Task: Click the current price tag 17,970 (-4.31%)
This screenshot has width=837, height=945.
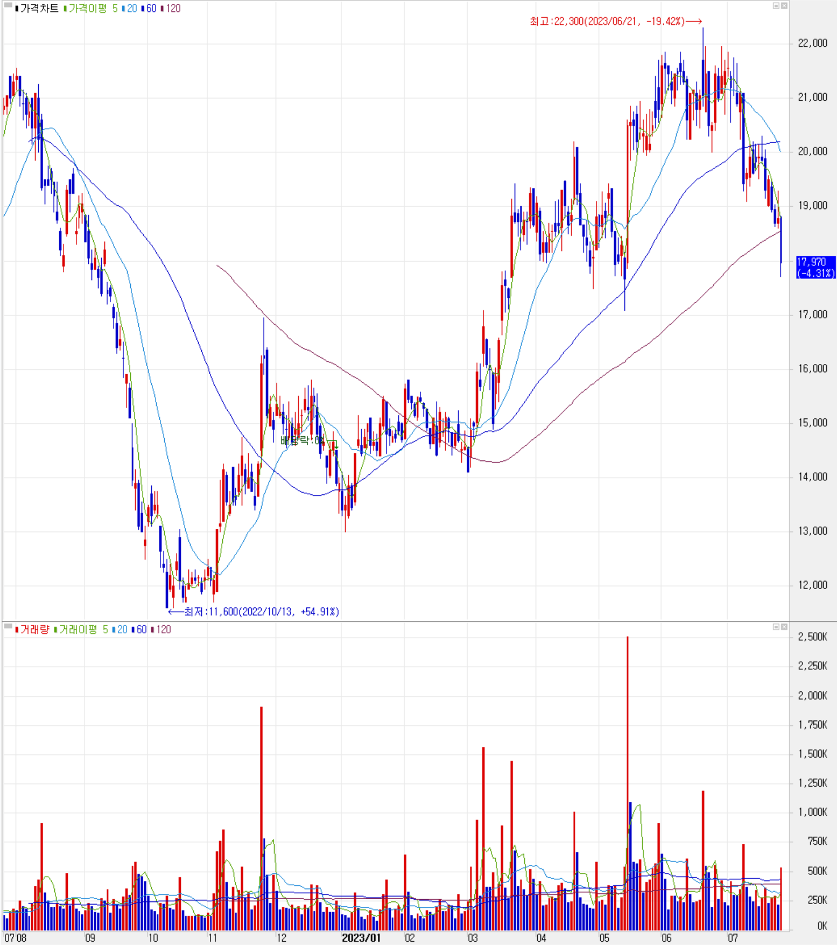Action: click(x=815, y=267)
